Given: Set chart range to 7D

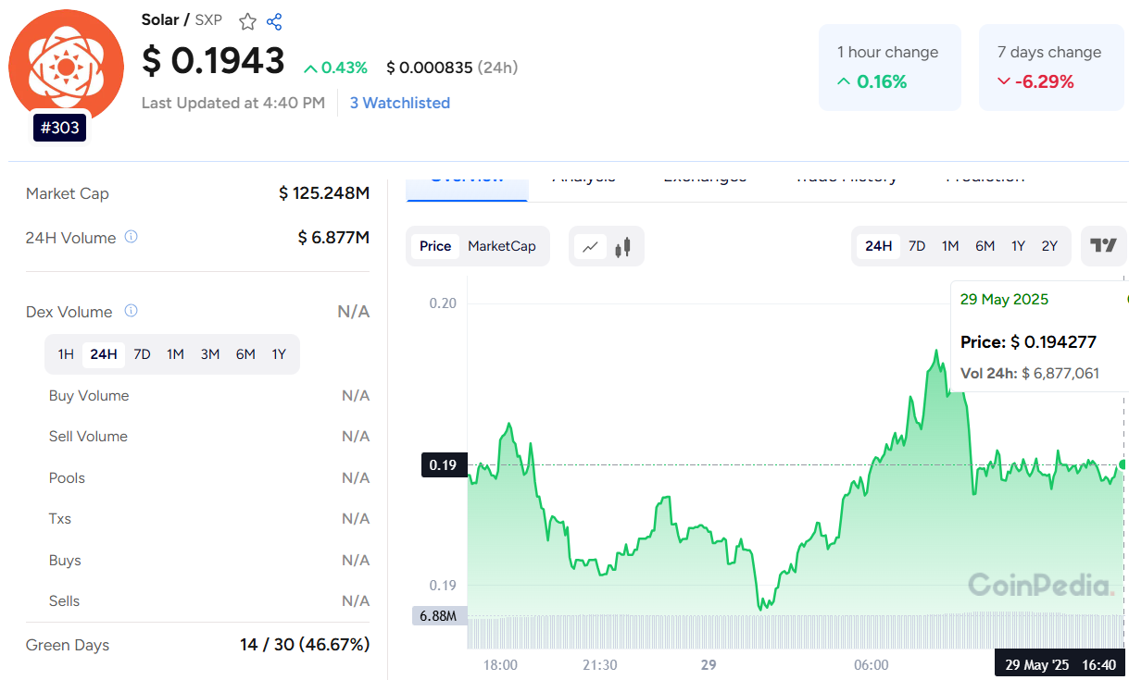Looking at the screenshot, I should point(917,246).
